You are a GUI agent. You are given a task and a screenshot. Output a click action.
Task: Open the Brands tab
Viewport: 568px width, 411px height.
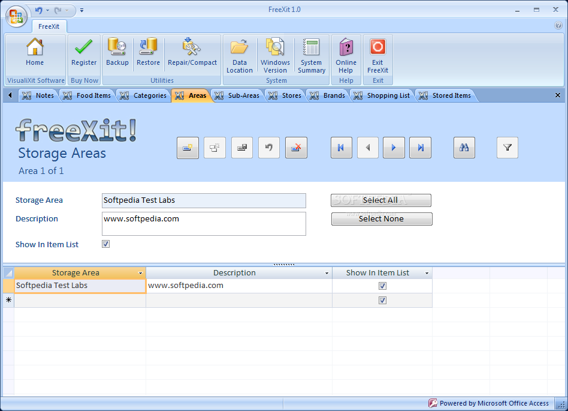click(x=328, y=95)
